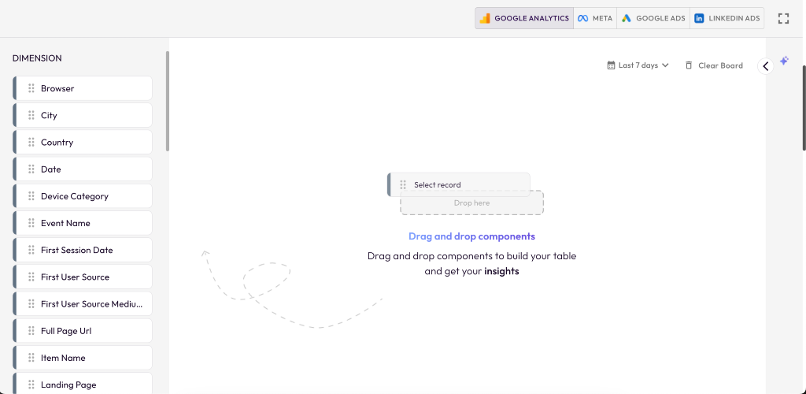Click the Select record sample card
This screenshot has width=806, height=394.
(459, 184)
